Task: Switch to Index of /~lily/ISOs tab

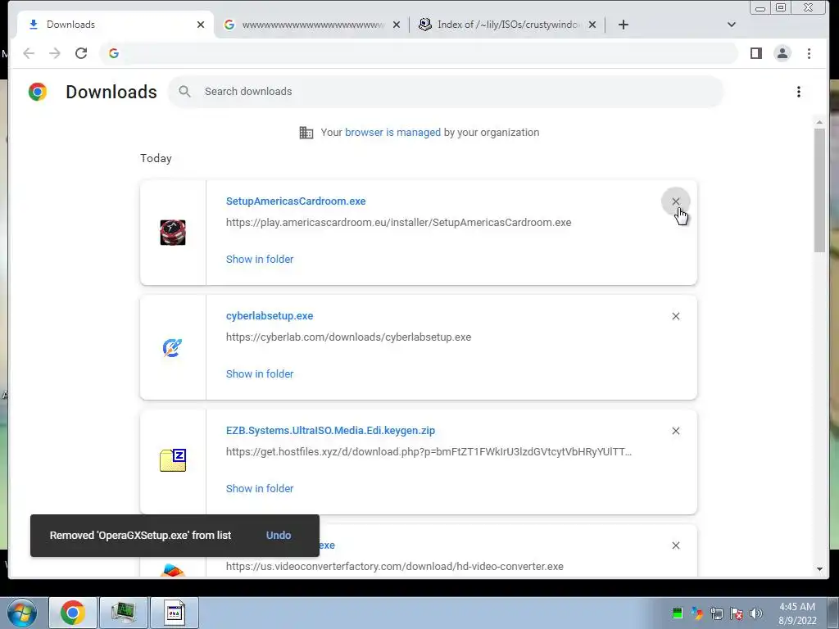Action: 506,25
